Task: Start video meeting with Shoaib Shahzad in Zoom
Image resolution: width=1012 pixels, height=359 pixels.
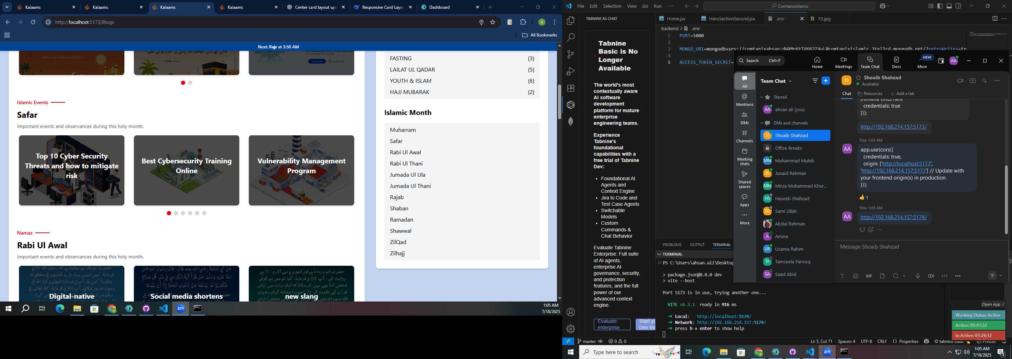Action: (960, 81)
